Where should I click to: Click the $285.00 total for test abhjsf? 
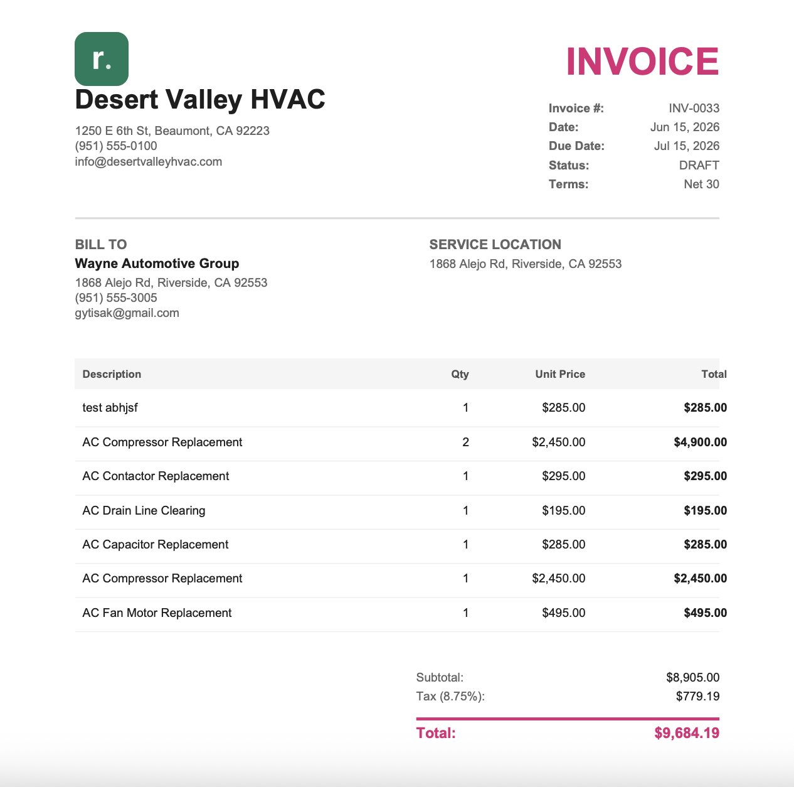[x=706, y=408]
